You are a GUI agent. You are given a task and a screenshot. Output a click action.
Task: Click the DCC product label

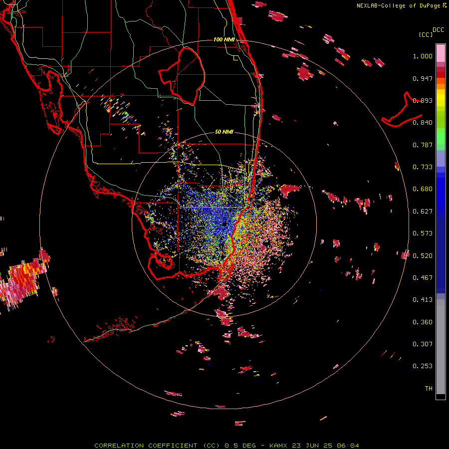439,30
